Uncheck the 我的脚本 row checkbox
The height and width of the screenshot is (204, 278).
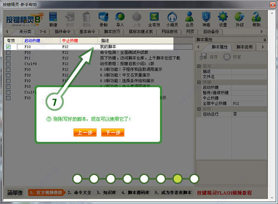pos(8,47)
